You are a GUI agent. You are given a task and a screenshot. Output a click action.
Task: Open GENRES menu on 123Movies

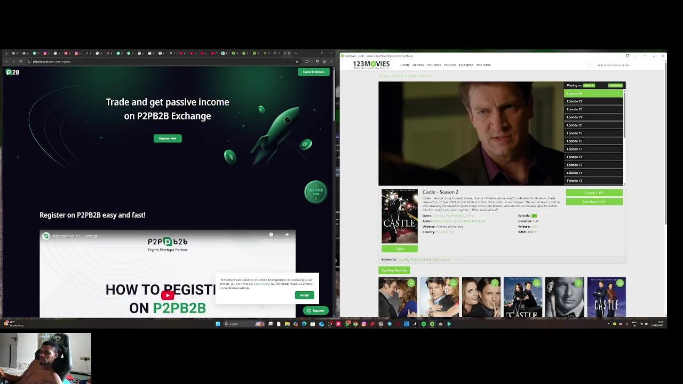click(418, 65)
